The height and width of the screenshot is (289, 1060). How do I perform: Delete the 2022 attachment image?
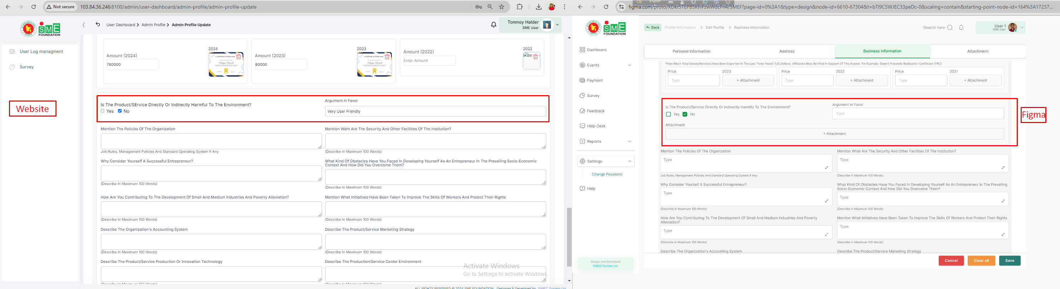click(535, 57)
